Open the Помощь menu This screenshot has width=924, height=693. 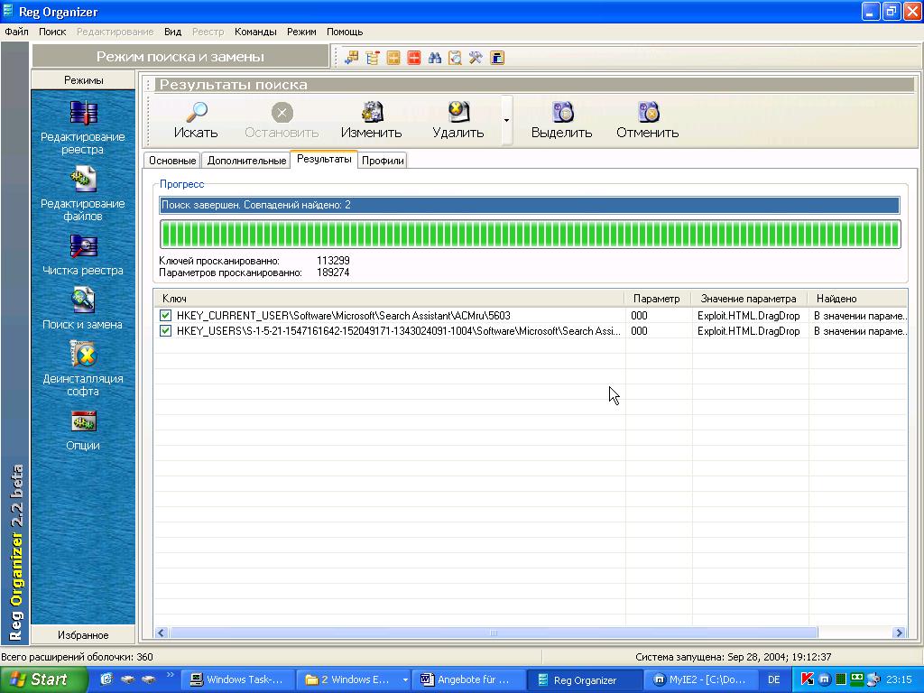click(345, 32)
